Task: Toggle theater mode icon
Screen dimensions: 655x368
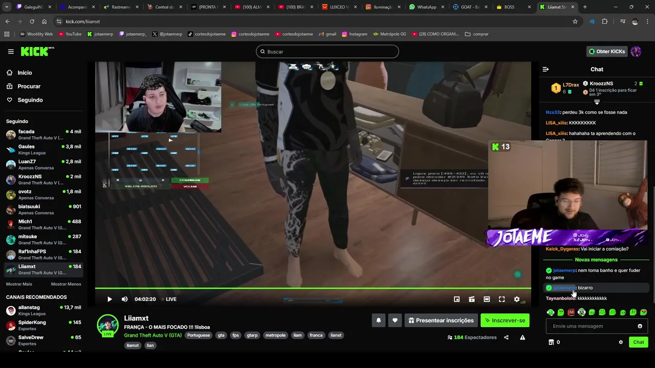Action: tap(487, 299)
